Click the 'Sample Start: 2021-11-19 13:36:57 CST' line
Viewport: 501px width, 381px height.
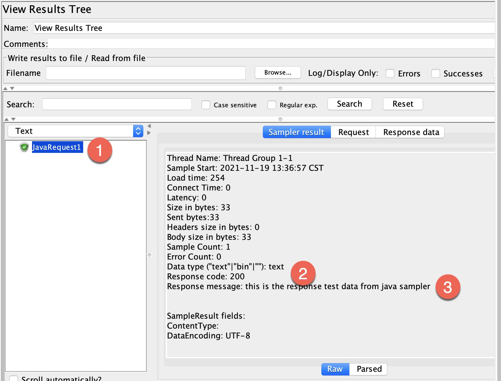[245, 168]
